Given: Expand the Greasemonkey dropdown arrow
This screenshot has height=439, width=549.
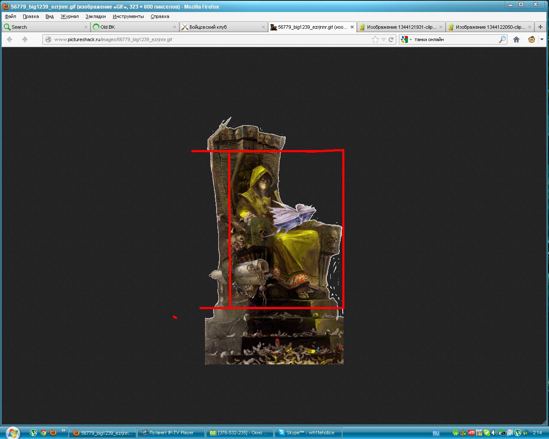Looking at the screenshot, I should (542, 39).
